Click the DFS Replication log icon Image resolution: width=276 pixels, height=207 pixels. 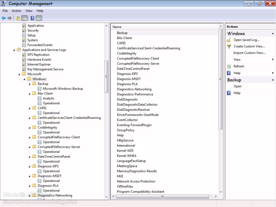click(x=24, y=55)
